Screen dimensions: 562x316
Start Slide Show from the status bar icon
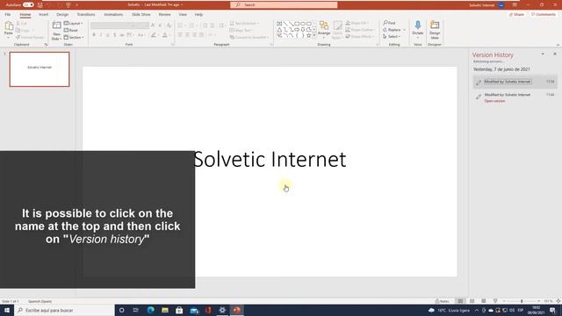click(495, 301)
